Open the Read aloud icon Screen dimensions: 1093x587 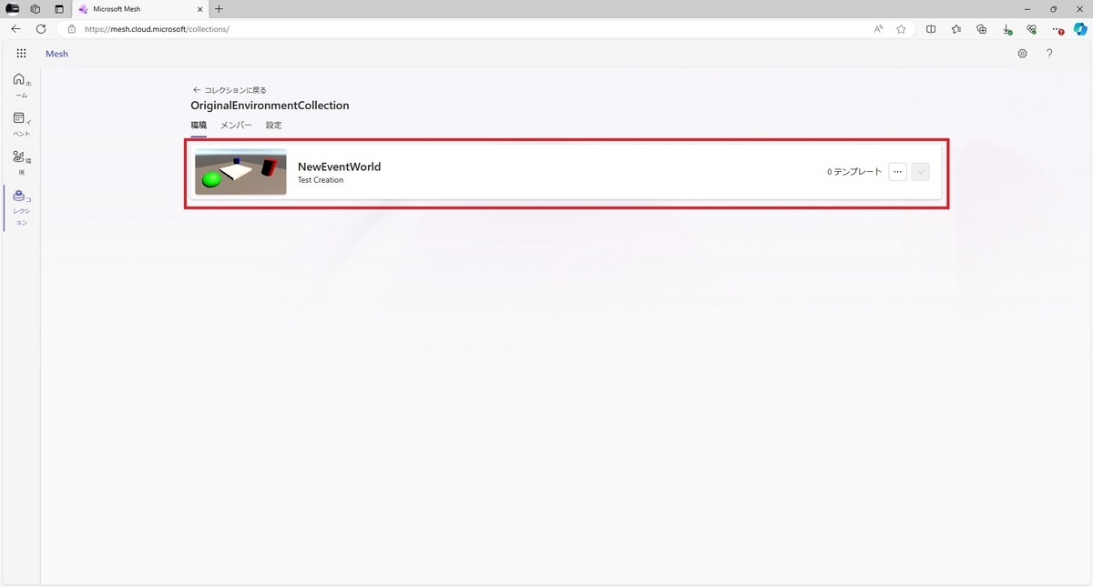tap(878, 29)
